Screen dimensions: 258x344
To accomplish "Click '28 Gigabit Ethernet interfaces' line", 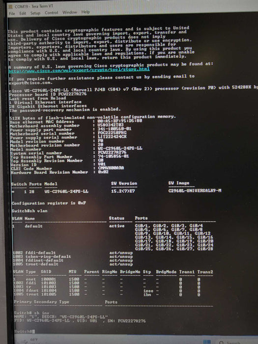I will click(48, 106).
